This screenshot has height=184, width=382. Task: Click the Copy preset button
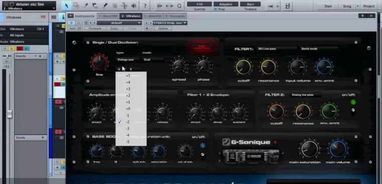[114, 29]
